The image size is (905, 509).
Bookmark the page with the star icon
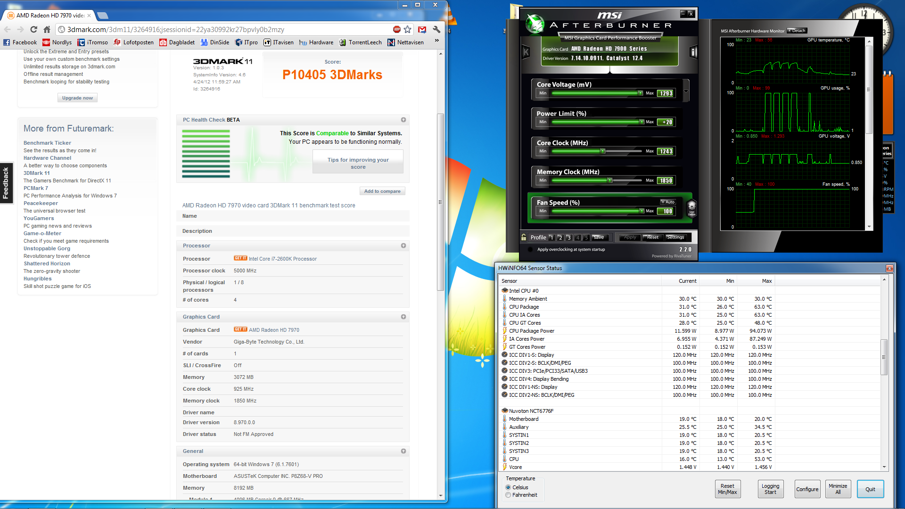(x=408, y=30)
